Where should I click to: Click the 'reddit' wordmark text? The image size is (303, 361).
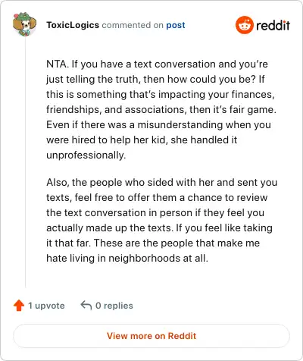tap(273, 25)
